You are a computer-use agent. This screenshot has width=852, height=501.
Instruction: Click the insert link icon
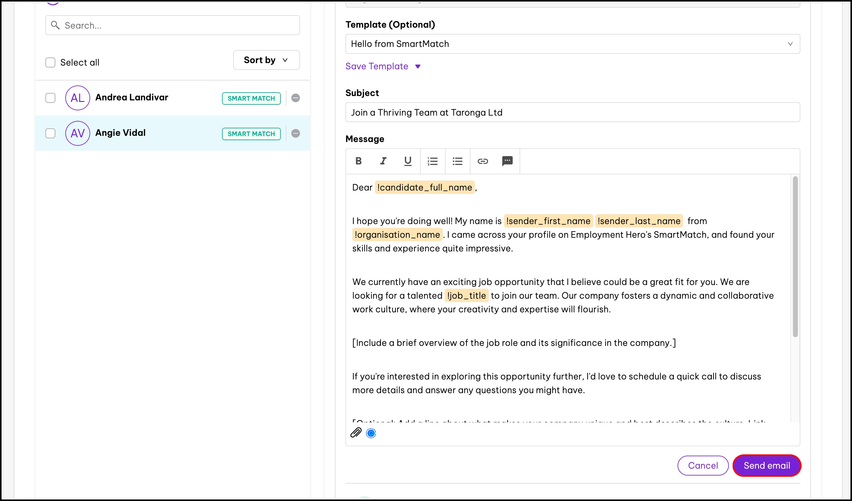(483, 161)
